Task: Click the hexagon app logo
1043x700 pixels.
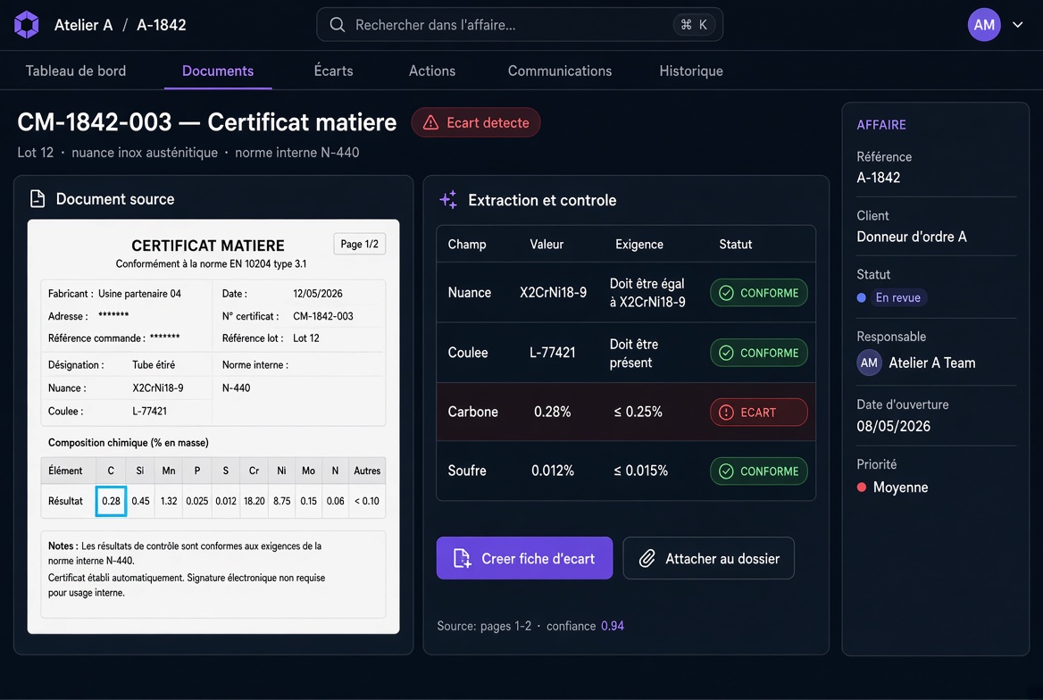Action: tap(27, 25)
